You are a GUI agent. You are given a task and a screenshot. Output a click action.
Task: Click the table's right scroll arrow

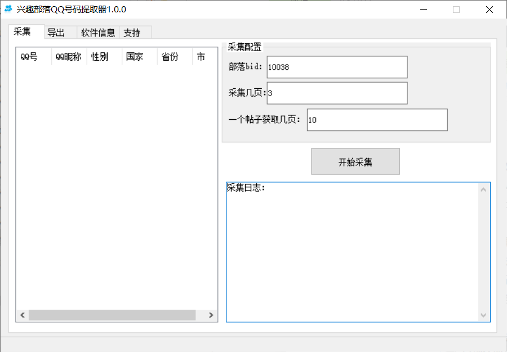211,315
